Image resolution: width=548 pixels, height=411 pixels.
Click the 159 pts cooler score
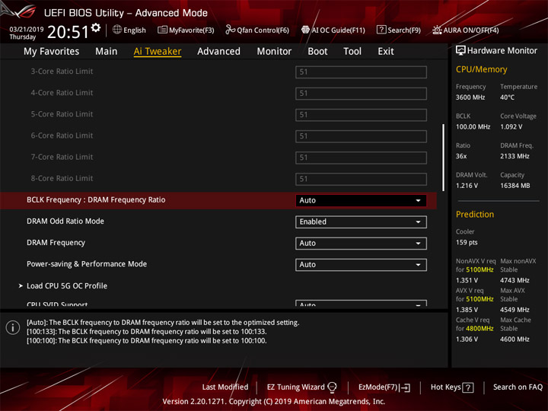click(x=467, y=243)
